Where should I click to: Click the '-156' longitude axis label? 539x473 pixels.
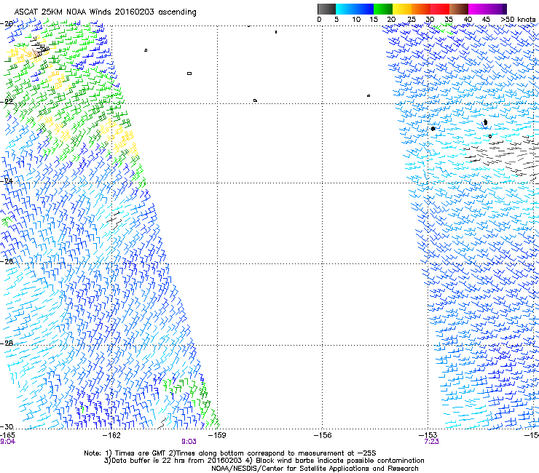323,435
